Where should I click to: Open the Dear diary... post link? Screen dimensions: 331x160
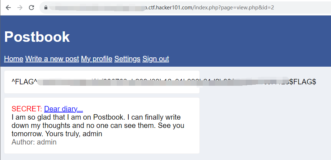[64, 109]
